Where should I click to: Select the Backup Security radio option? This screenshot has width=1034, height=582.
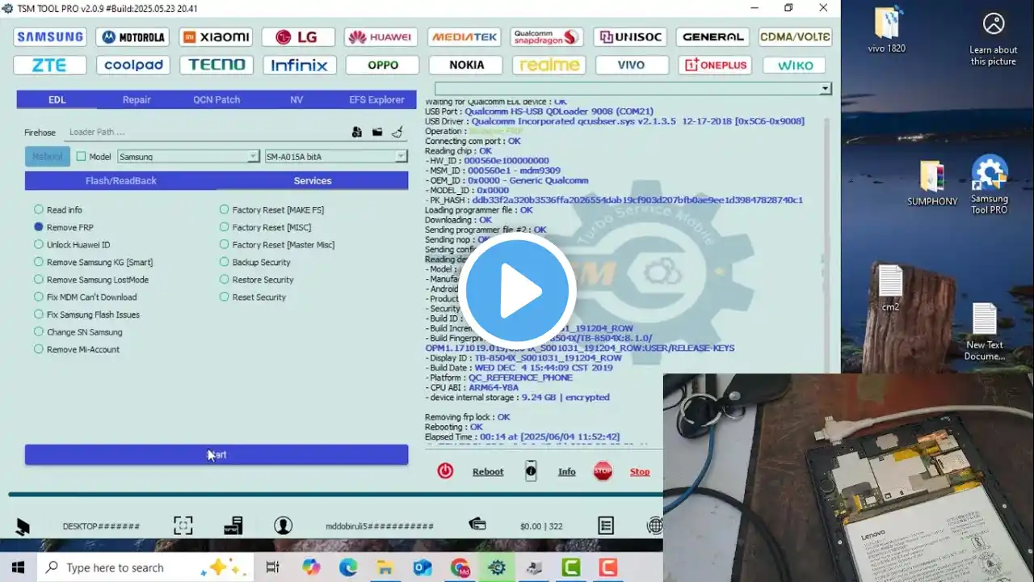click(x=255, y=262)
